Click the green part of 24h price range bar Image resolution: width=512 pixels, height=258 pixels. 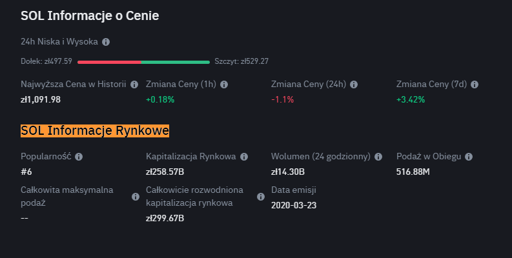[x=175, y=62]
